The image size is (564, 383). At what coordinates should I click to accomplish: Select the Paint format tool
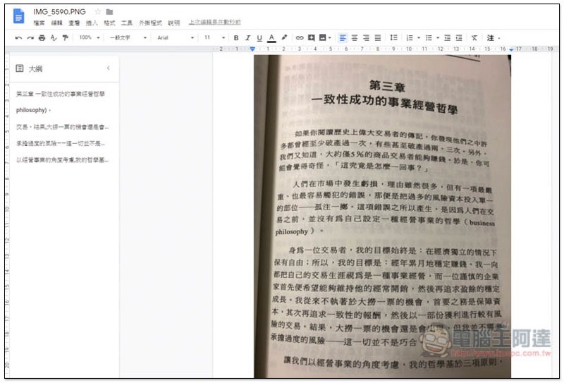click(65, 37)
